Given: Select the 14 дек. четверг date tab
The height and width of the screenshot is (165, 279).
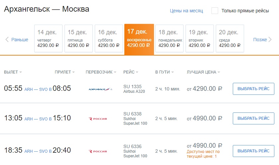Looking at the screenshot, I should (48, 38).
